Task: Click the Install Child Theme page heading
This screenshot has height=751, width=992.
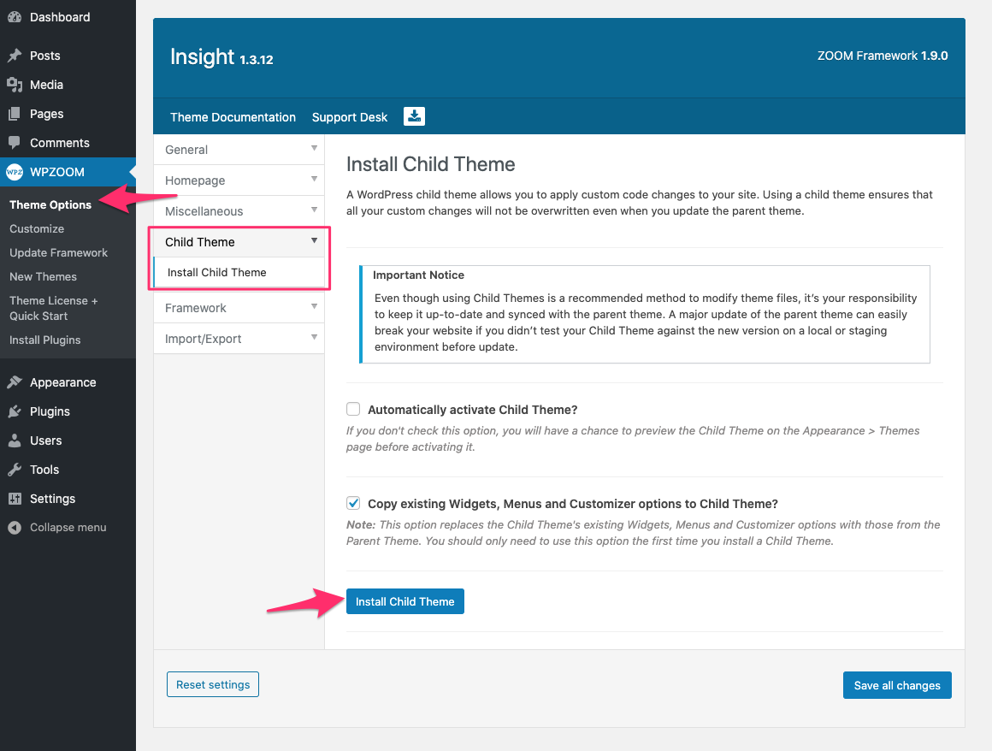Action: [431, 164]
